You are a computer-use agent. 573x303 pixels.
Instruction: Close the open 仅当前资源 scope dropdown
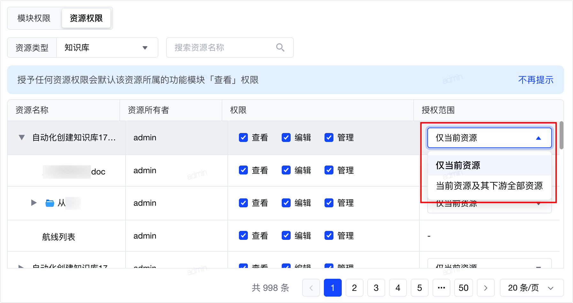click(490, 138)
